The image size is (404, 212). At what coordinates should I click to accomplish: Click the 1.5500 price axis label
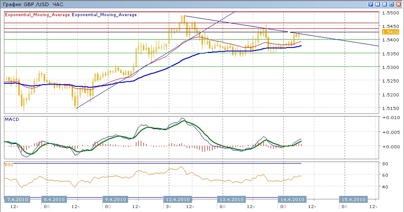pos(390,13)
